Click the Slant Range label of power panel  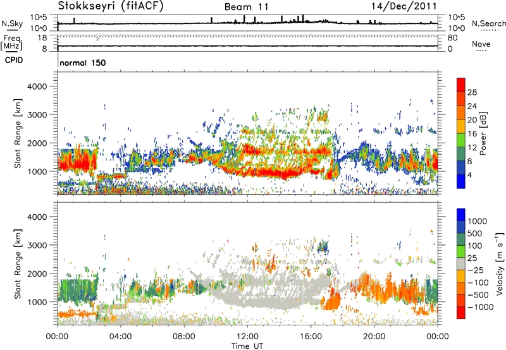coord(18,133)
